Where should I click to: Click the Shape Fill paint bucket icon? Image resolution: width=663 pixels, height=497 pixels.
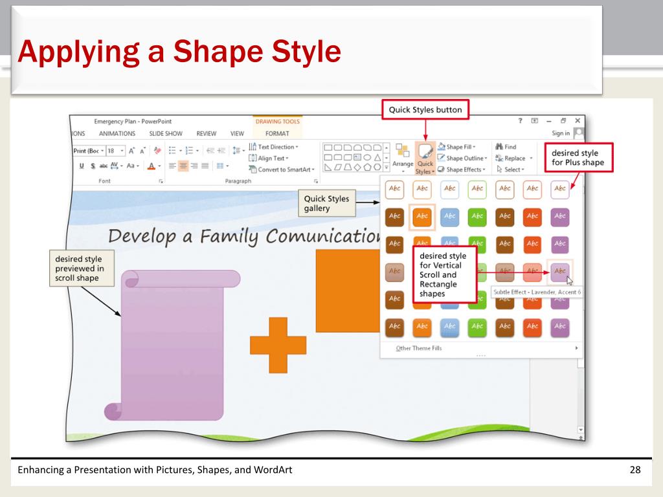(x=442, y=147)
